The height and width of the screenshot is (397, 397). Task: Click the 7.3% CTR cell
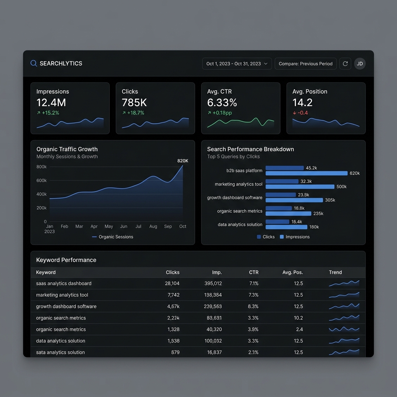(253, 295)
